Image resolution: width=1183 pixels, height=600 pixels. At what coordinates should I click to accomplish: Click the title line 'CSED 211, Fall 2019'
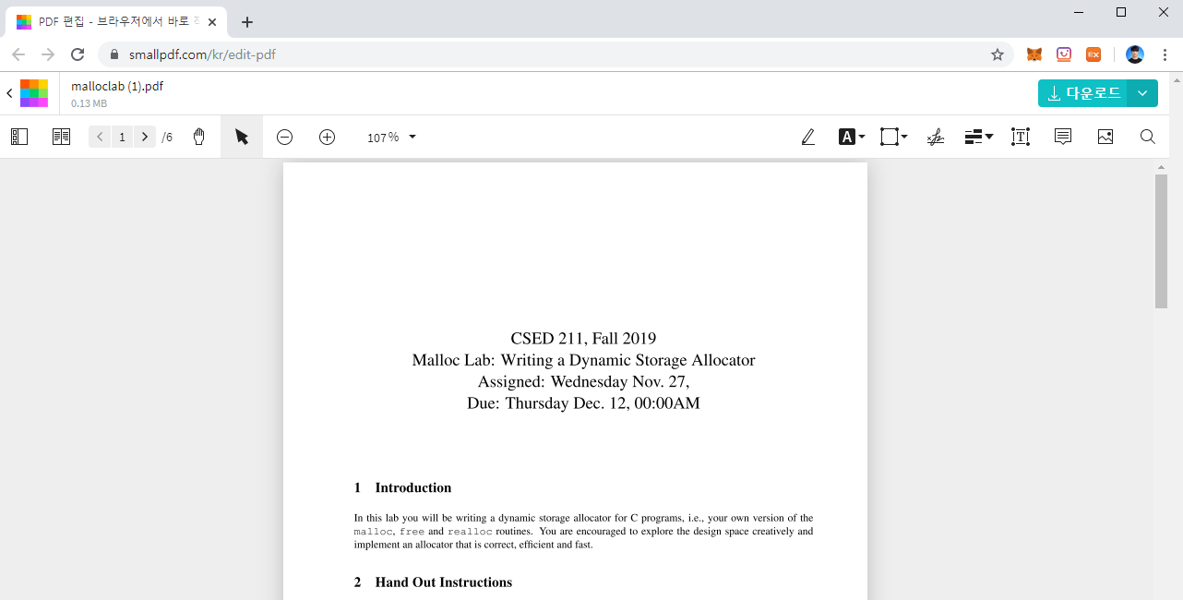click(583, 339)
